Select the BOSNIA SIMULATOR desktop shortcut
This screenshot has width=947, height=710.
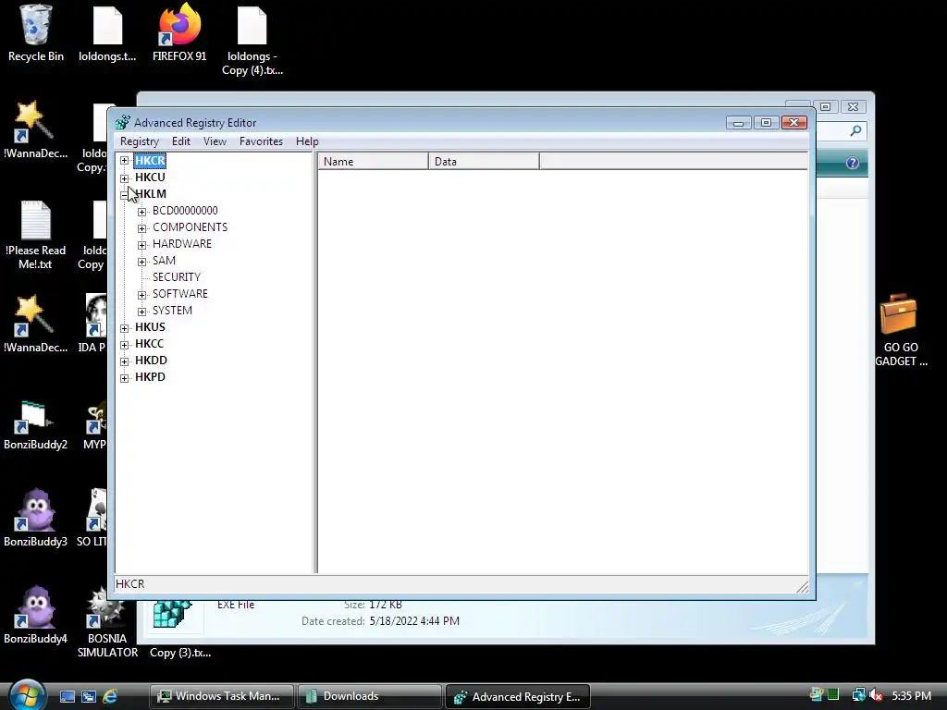pos(107,622)
